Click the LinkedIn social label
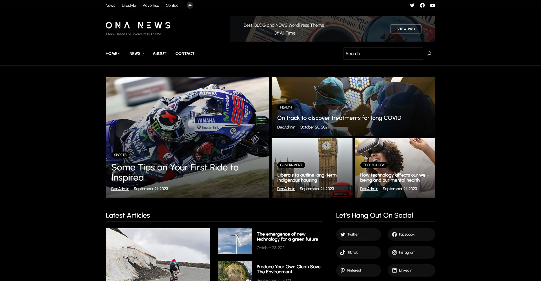Image resolution: width=541 pixels, height=281 pixels. 405,271
